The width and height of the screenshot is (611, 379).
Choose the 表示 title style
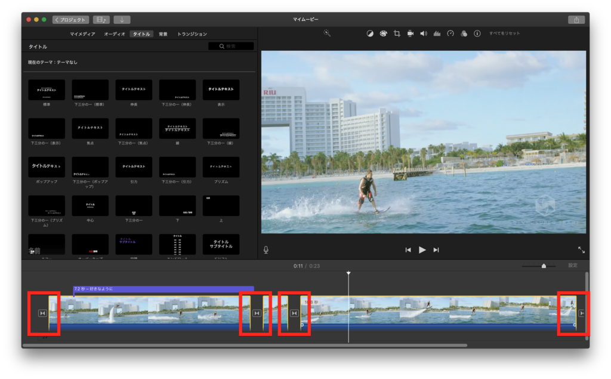tap(221, 90)
